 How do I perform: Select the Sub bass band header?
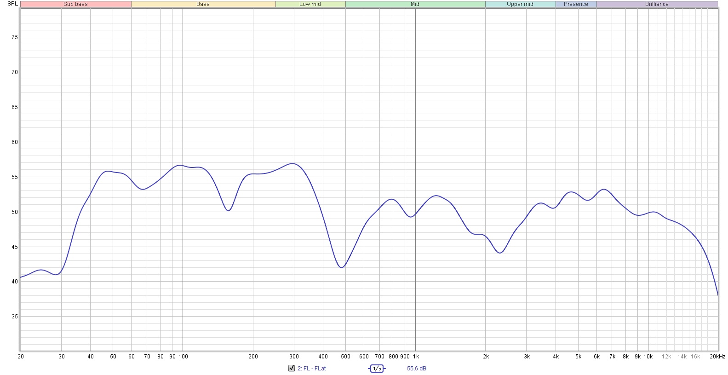coord(76,4)
